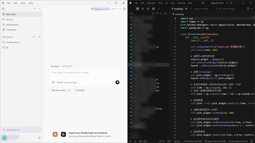Click the Multitask chip
This screenshot has width=255, height=143.
[80, 90]
